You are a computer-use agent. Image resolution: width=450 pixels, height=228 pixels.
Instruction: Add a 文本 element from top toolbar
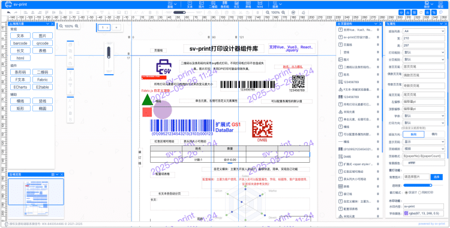(x=190, y=4)
